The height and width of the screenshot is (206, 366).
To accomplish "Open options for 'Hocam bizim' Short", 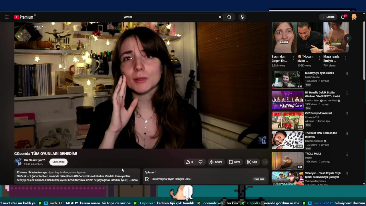I will tap(319, 58).
